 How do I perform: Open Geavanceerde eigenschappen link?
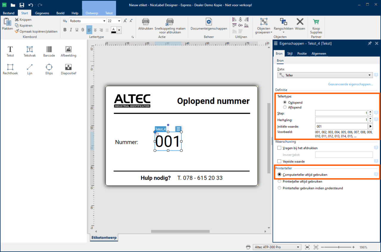[x=350, y=84]
